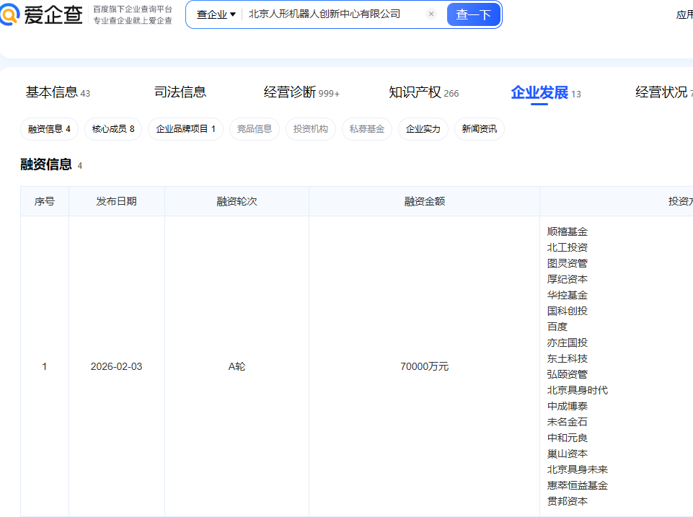Open investor 未名金石
The height and width of the screenshot is (517, 693).
tap(567, 423)
